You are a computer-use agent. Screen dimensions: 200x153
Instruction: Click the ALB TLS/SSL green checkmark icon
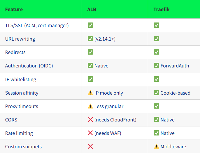90,25
